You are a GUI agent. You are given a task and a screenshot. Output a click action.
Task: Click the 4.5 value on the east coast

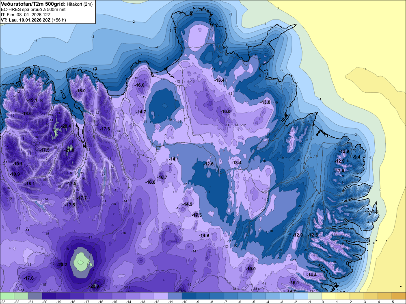375,211
